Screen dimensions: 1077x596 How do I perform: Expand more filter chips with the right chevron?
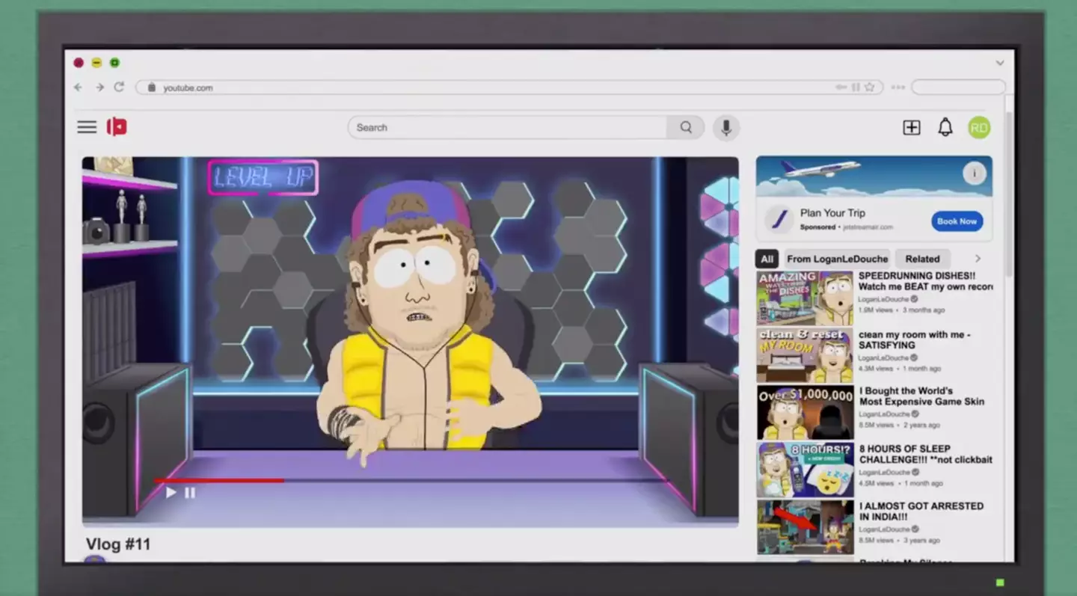978,258
